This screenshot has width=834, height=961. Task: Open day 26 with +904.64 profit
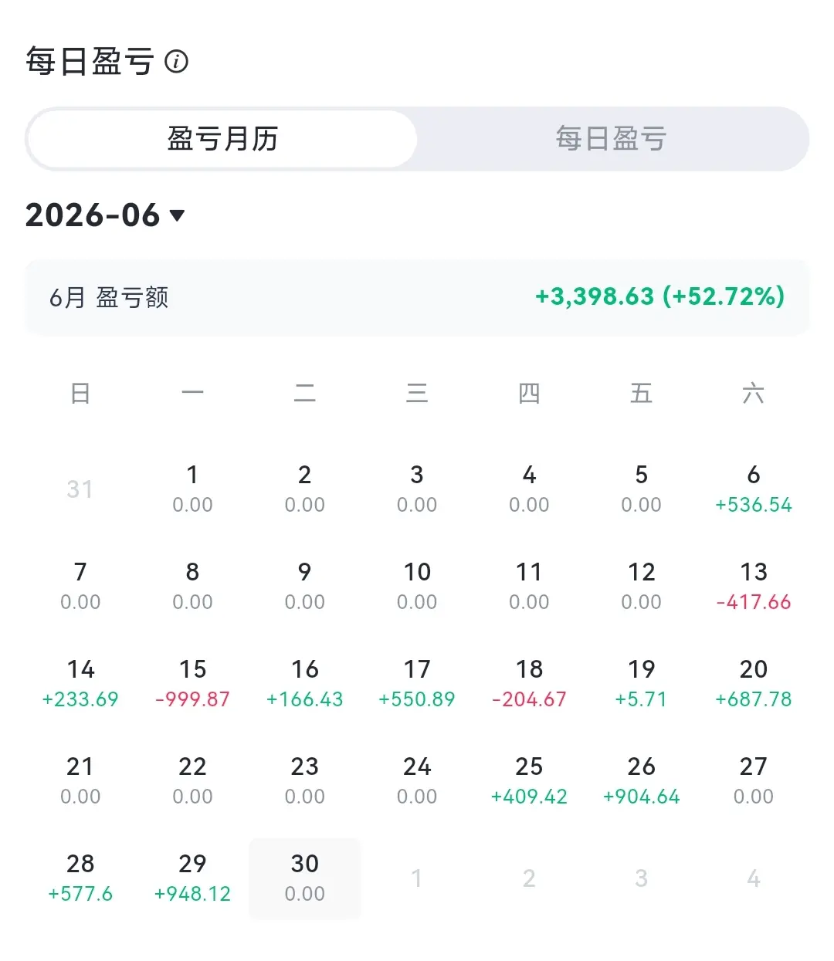coord(641,781)
